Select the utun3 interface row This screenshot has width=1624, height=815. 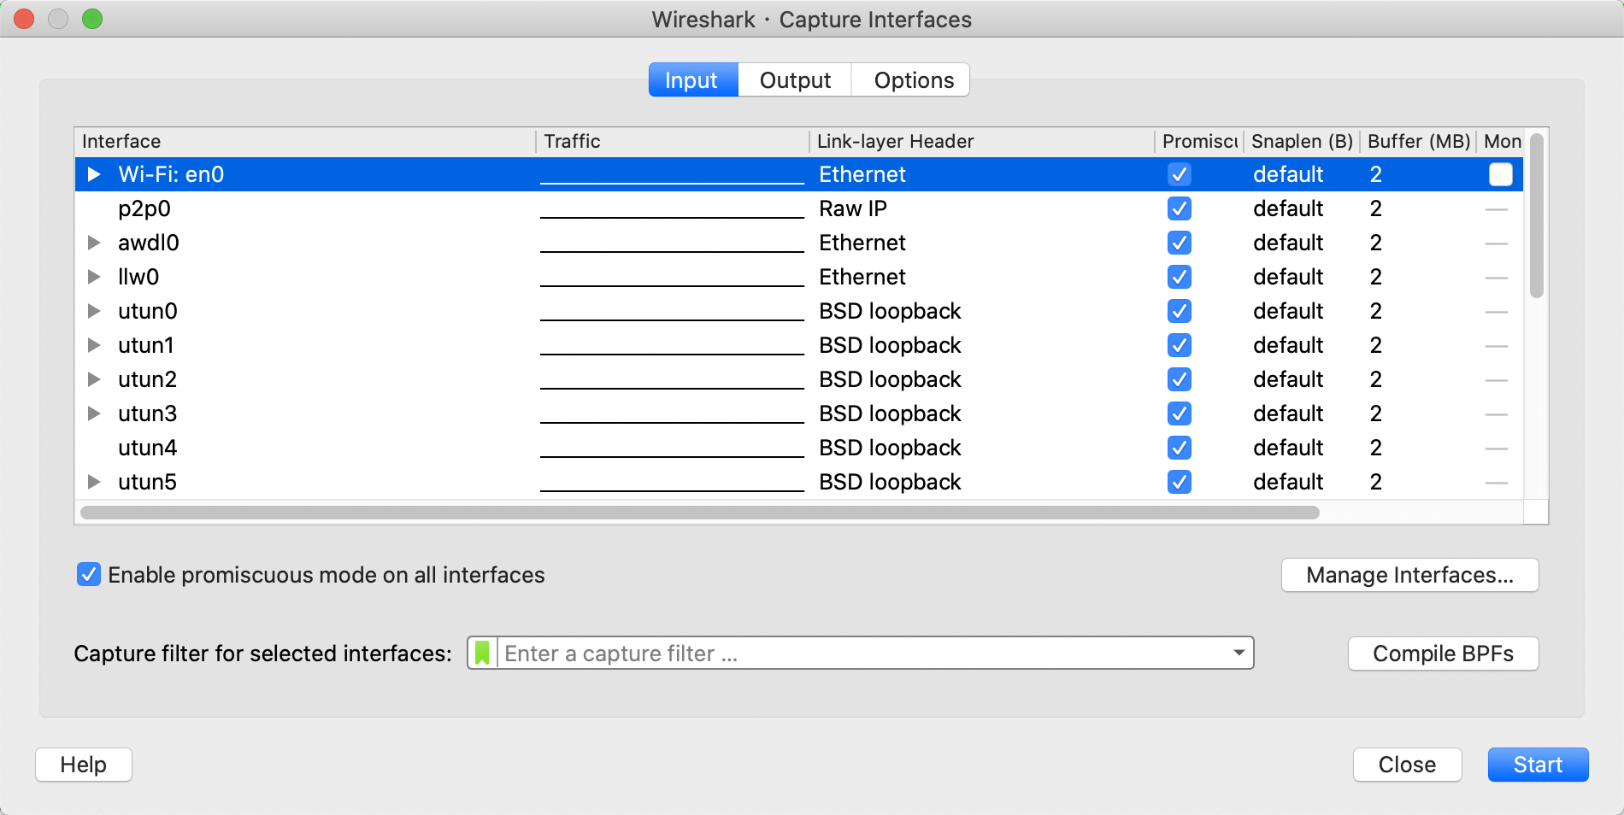[x=799, y=413]
